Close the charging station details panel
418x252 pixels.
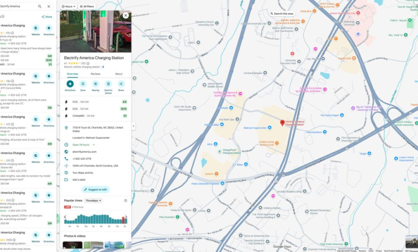125,16
